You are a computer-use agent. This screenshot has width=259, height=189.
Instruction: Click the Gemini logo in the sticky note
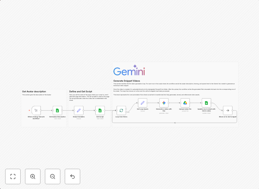pyautogui.click(x=129, y=70)
